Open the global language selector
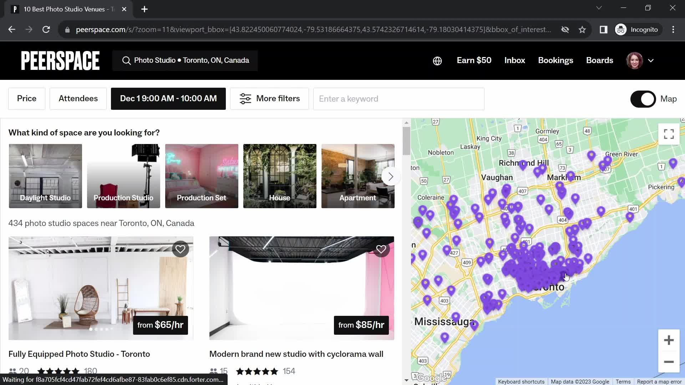Image resolution: width=685 pixels, height=385 pixels. (437, 60)
